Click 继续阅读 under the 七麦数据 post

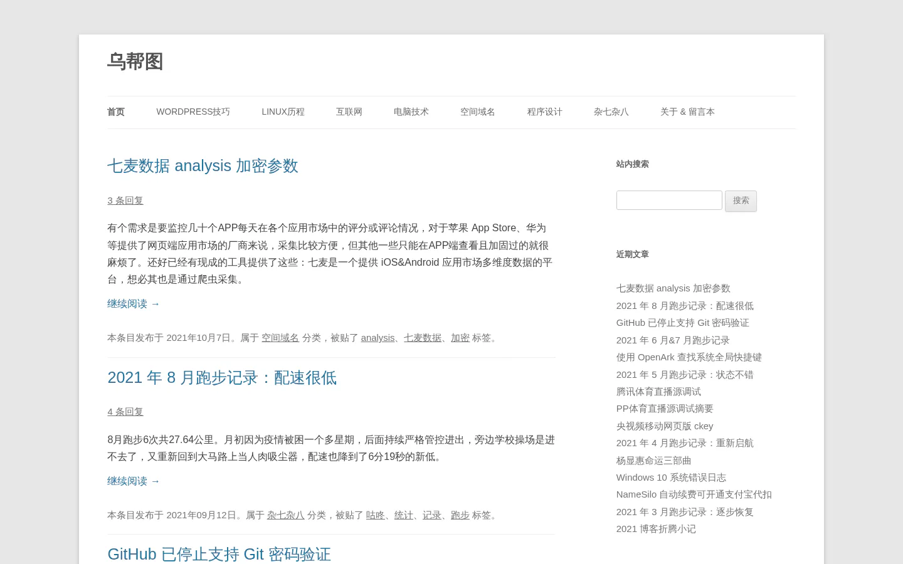click(134, 304)
